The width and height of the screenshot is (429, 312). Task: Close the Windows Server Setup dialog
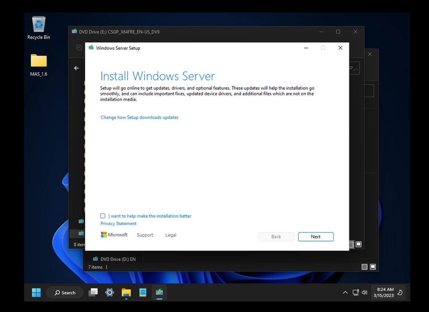click(x=340, y=48)
